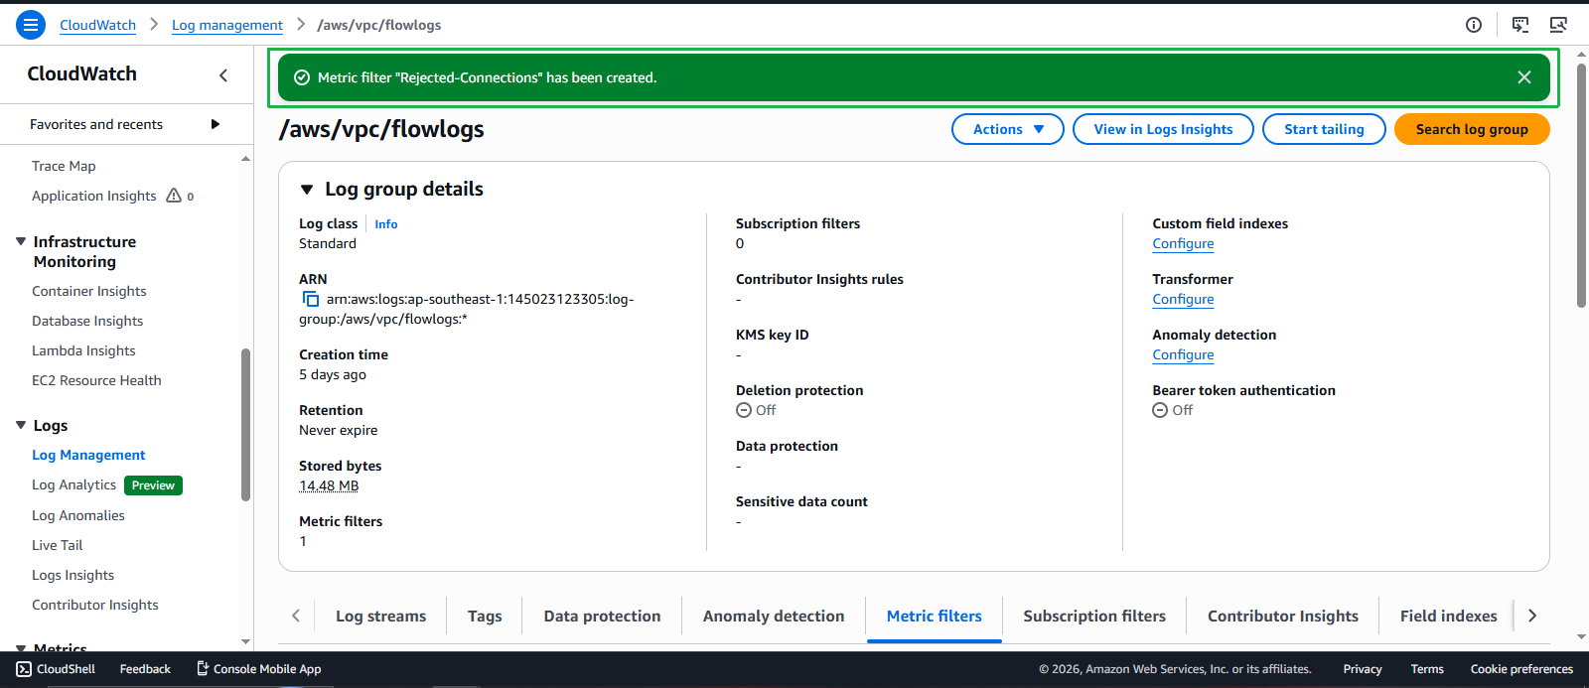
Task: Click the Deletion protection Off status
Action: point(756,410)
